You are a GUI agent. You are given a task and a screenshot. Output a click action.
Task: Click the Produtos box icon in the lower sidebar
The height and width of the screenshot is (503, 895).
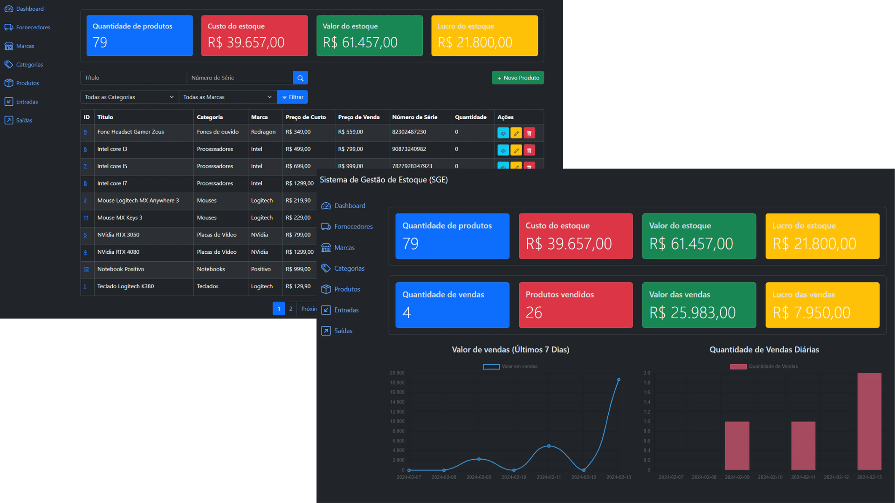pos(326,289)
